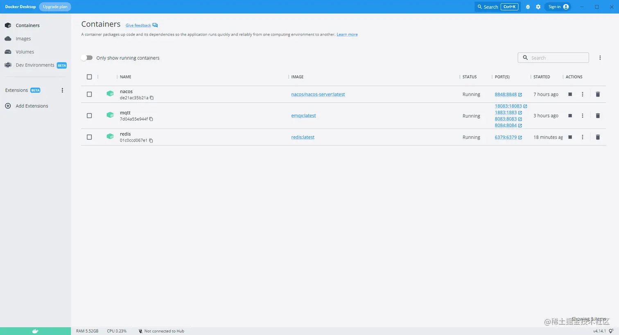This screenshot has height=335, width=619.
Task: Open nacos/nacos-server:latest image link
Action: [318, 94]
